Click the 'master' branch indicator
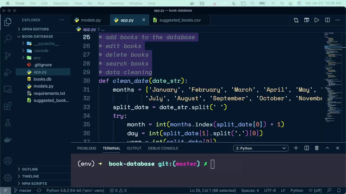The width and height of the screenshot is (346, 194). pos(23,190)
